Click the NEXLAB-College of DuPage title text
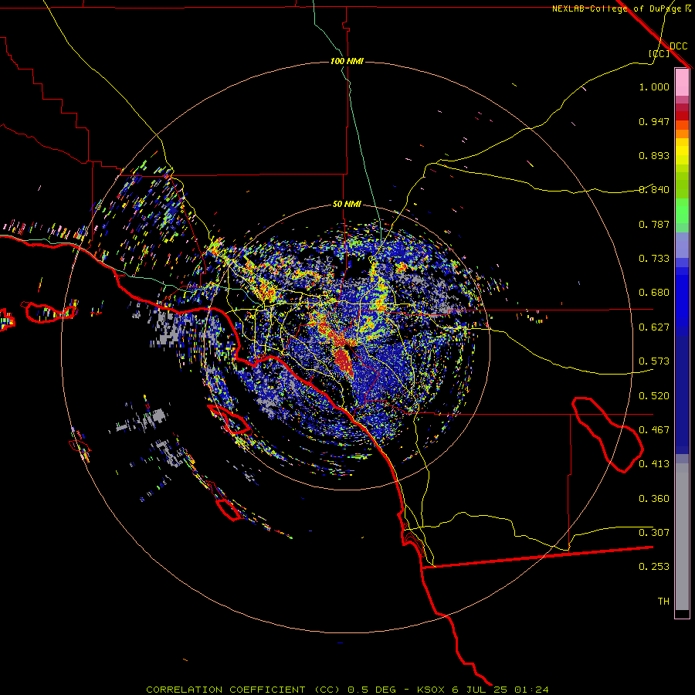Image resolution: width=695 pixels, height=695 pixels. coord(616,8)
